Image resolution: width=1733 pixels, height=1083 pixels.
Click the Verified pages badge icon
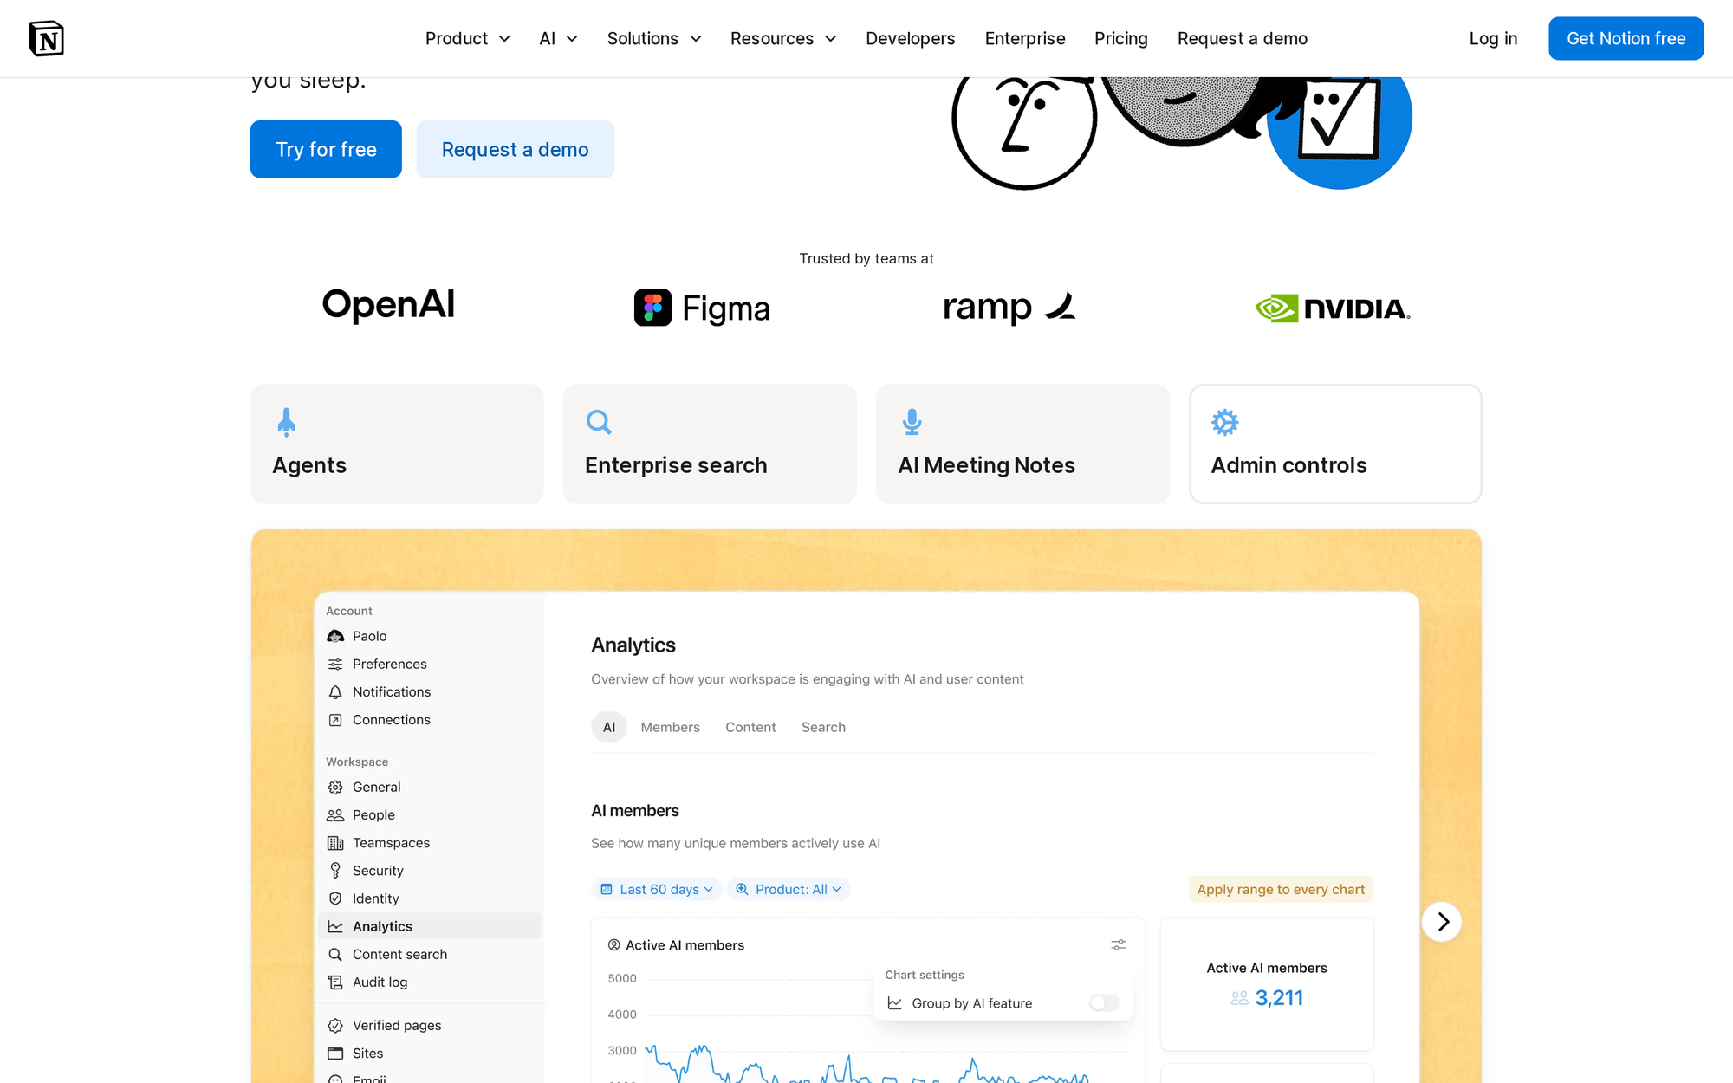(335, 1025)
